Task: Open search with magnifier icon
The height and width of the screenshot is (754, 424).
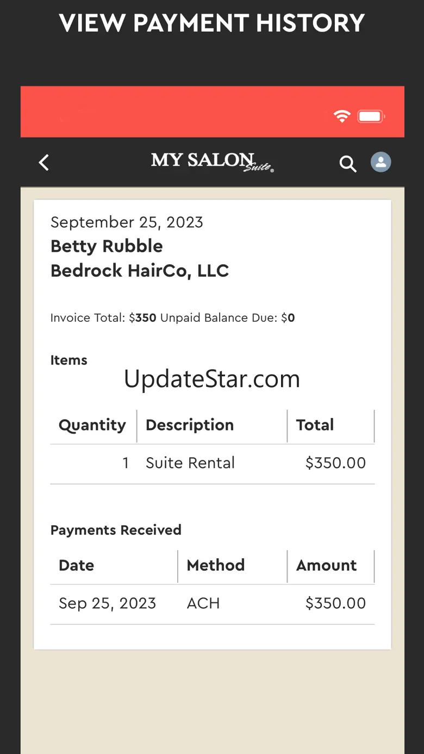Action: (x=348, y=163)
